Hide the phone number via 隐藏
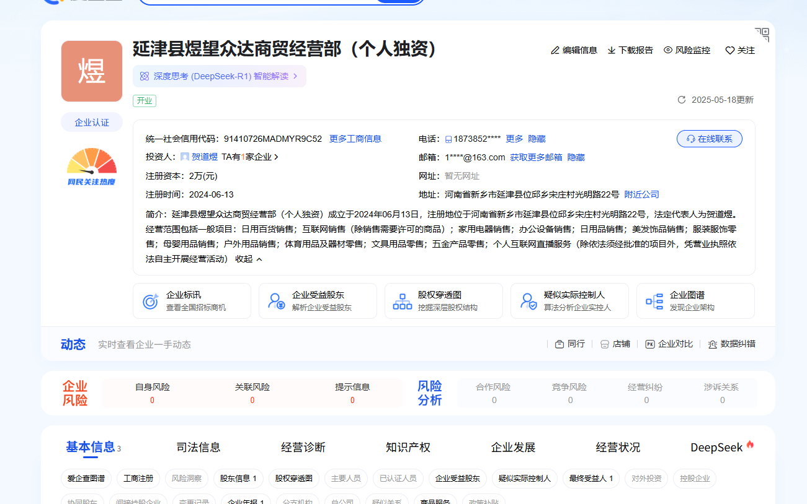Viewport: 807px width, 504px height. [x=536, y=139]
